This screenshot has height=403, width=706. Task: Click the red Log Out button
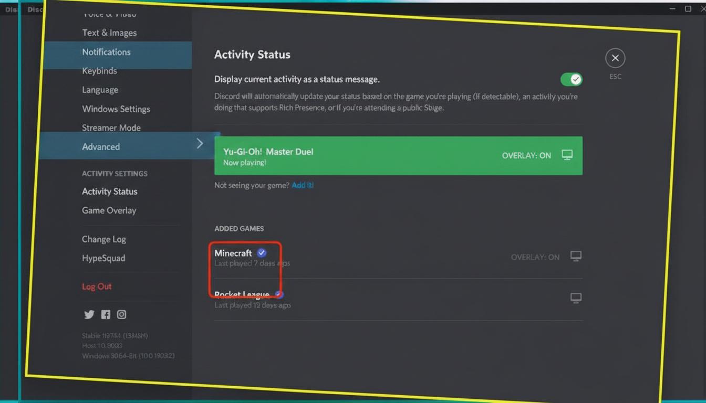(97, 287)
